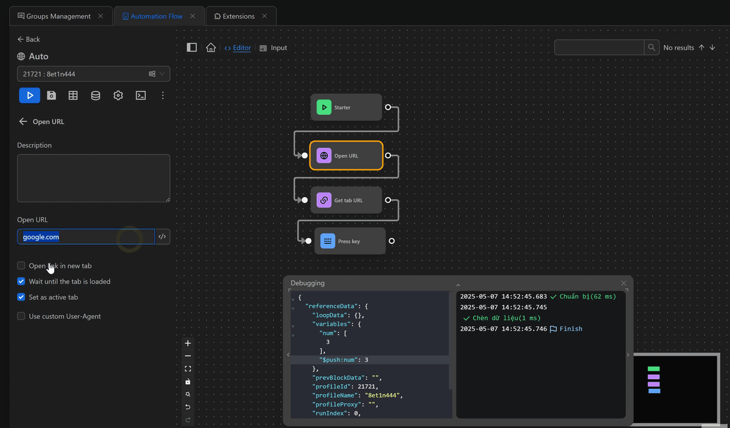Image resolution: width=730 pixels, height=428 pixels.
Task: Fit the flow to screen with the frame icon
Action: 187,369
